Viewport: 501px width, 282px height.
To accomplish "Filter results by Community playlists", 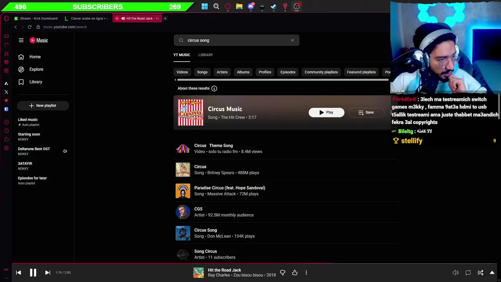I will (321, 72).
